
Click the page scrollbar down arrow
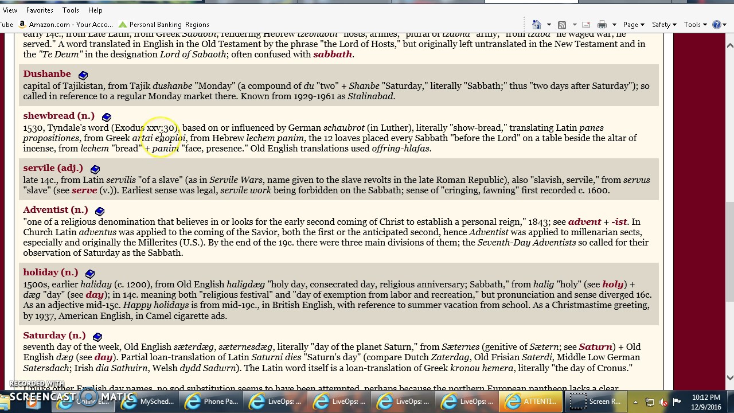(x=729, y=377)
